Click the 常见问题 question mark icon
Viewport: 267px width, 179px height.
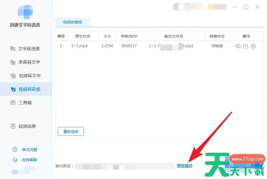click(15, 149)
